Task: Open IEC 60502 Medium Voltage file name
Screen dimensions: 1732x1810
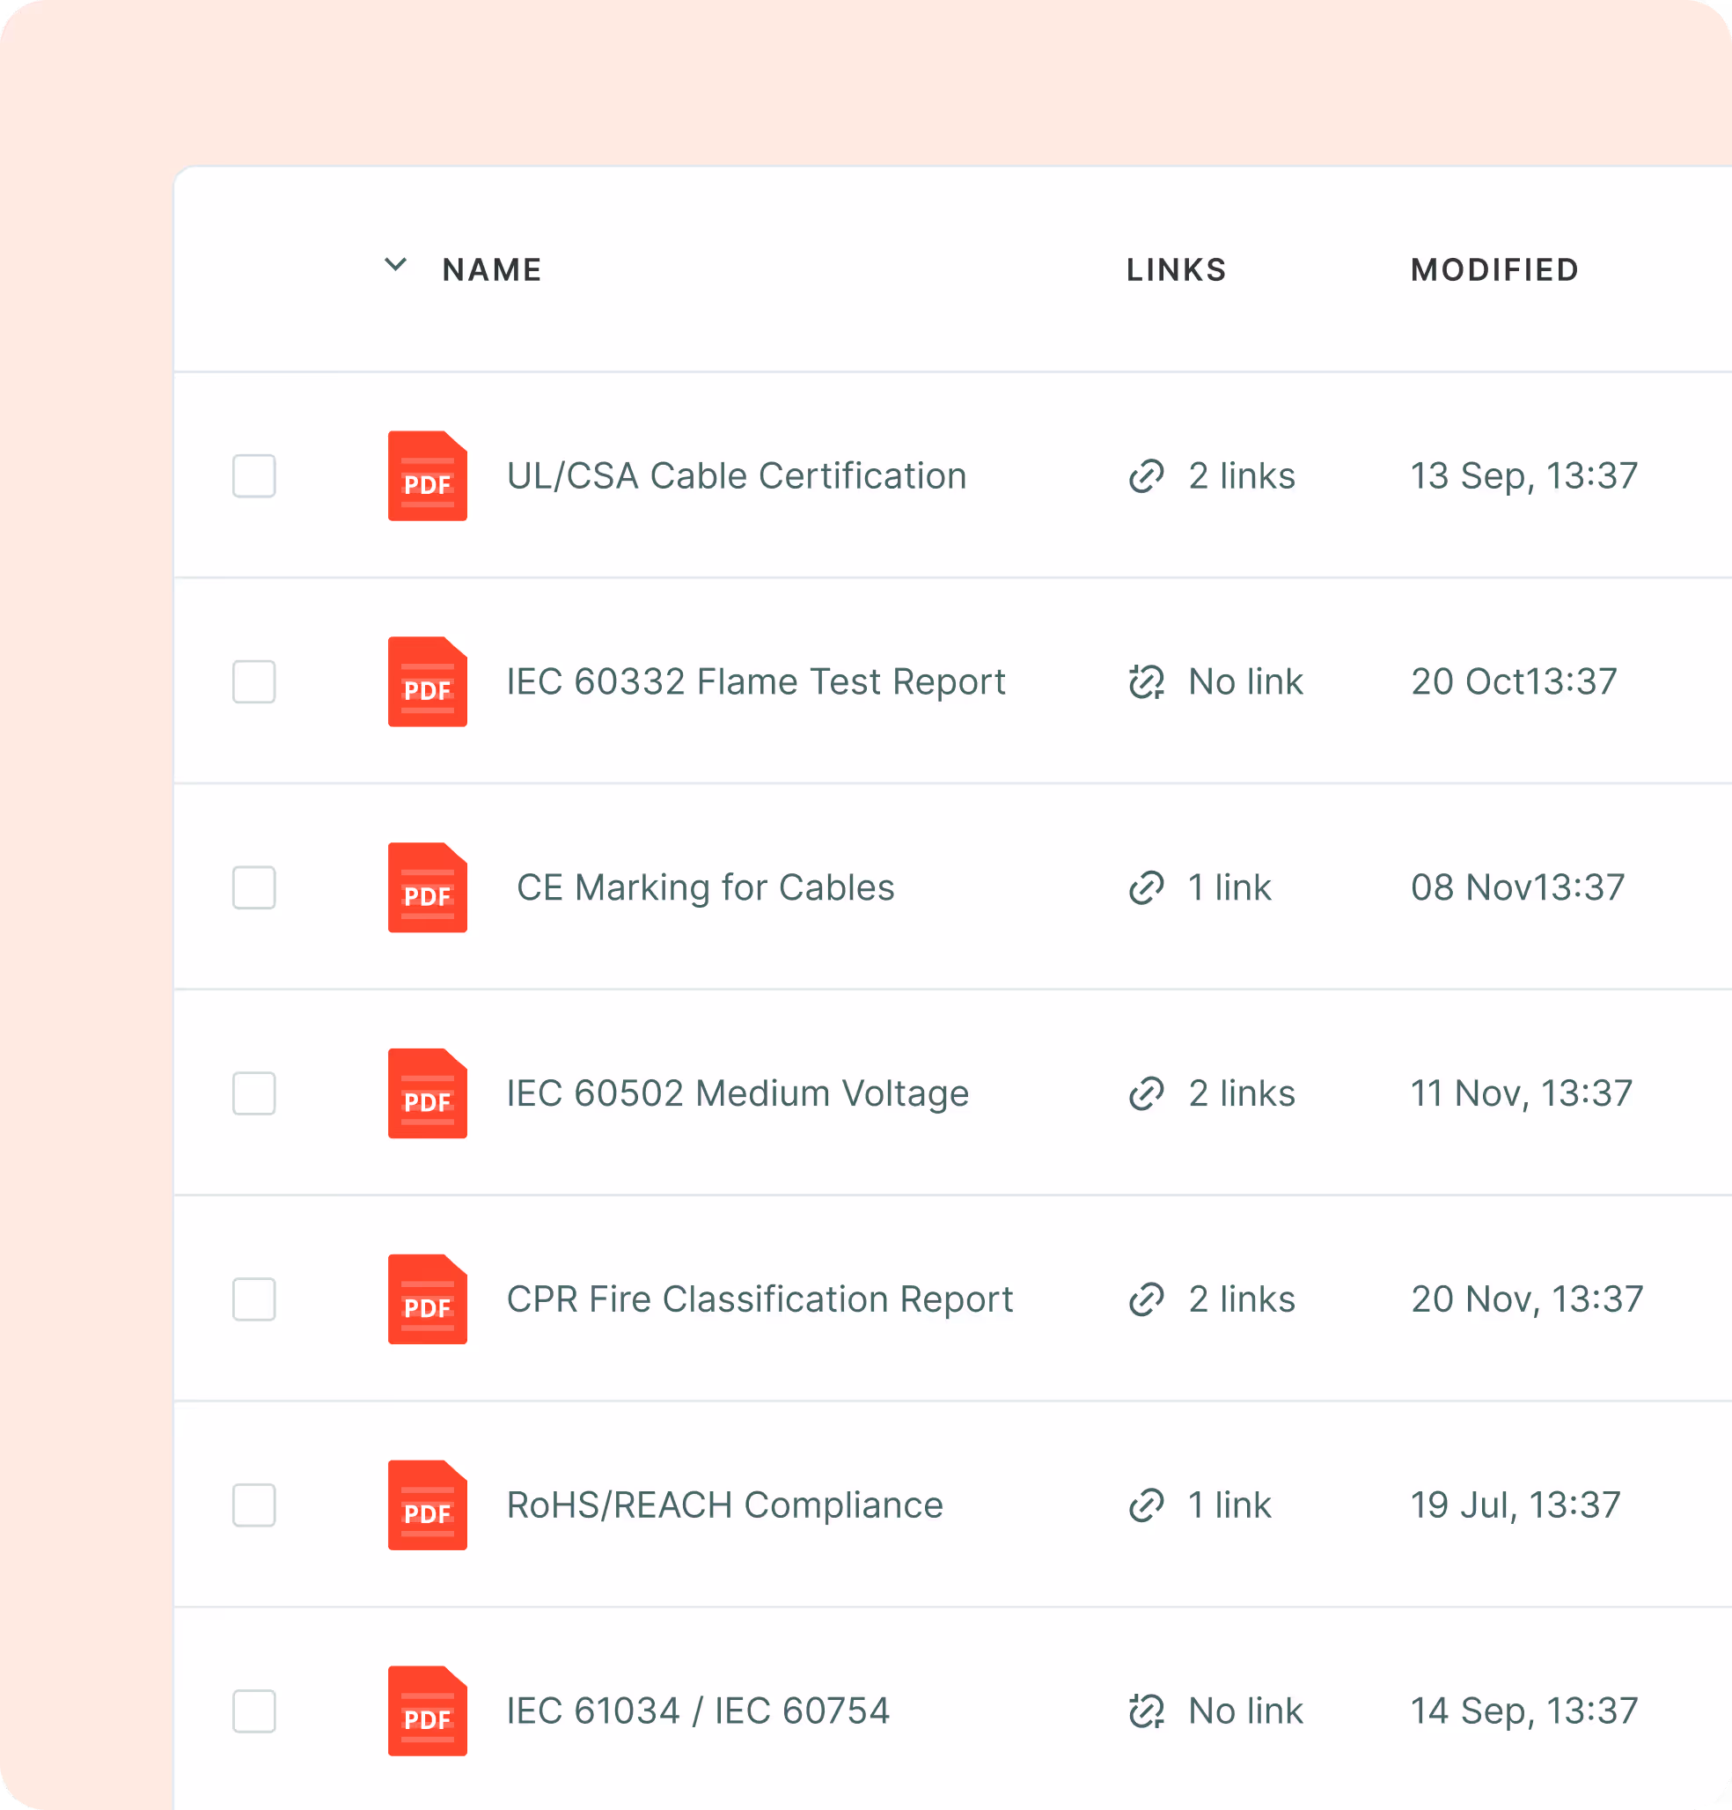Action: (737, 1093)
